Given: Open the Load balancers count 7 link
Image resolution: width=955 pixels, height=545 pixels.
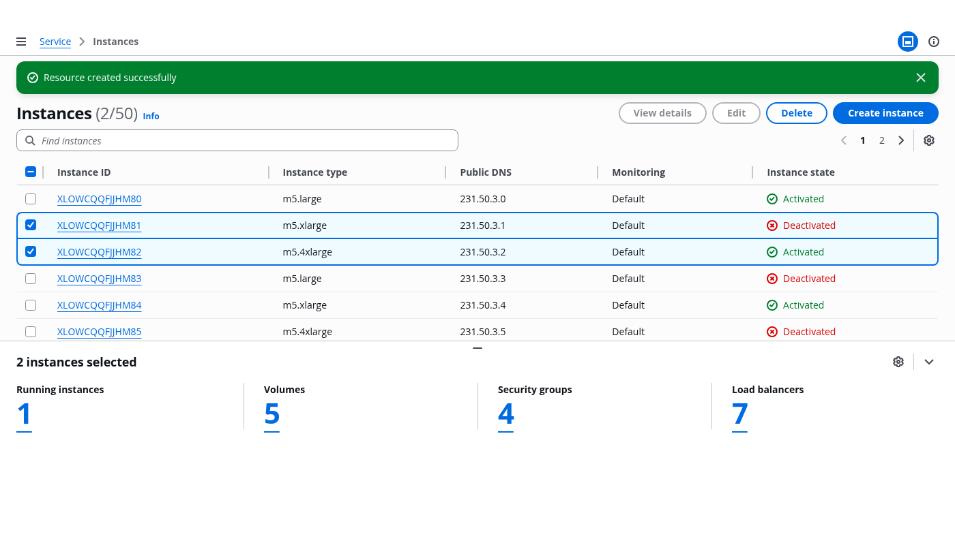Looking at the screenshot, I should coord(739,414).
